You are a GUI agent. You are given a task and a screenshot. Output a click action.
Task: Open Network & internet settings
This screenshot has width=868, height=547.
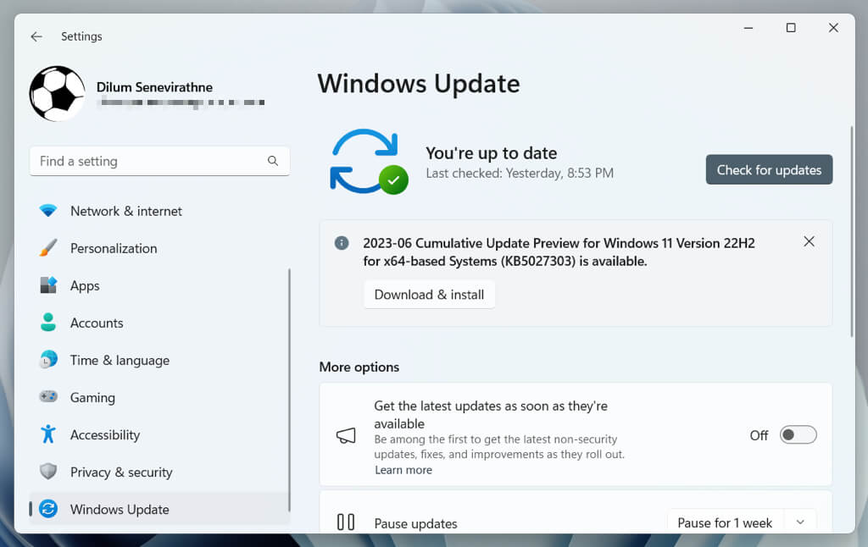click(159, 211)
